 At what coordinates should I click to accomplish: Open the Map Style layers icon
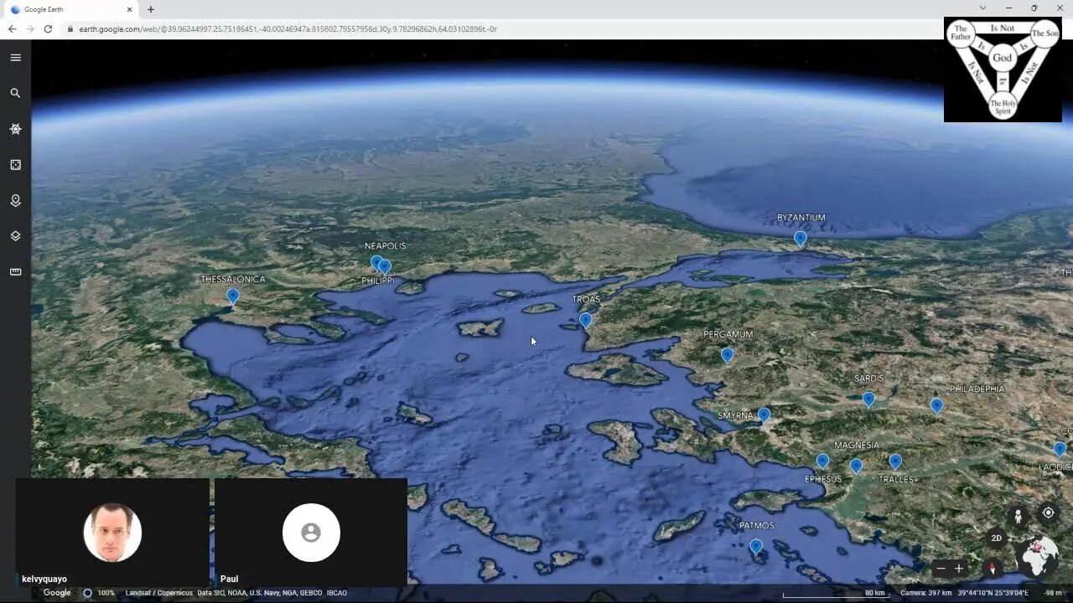[x=15, y=236]
